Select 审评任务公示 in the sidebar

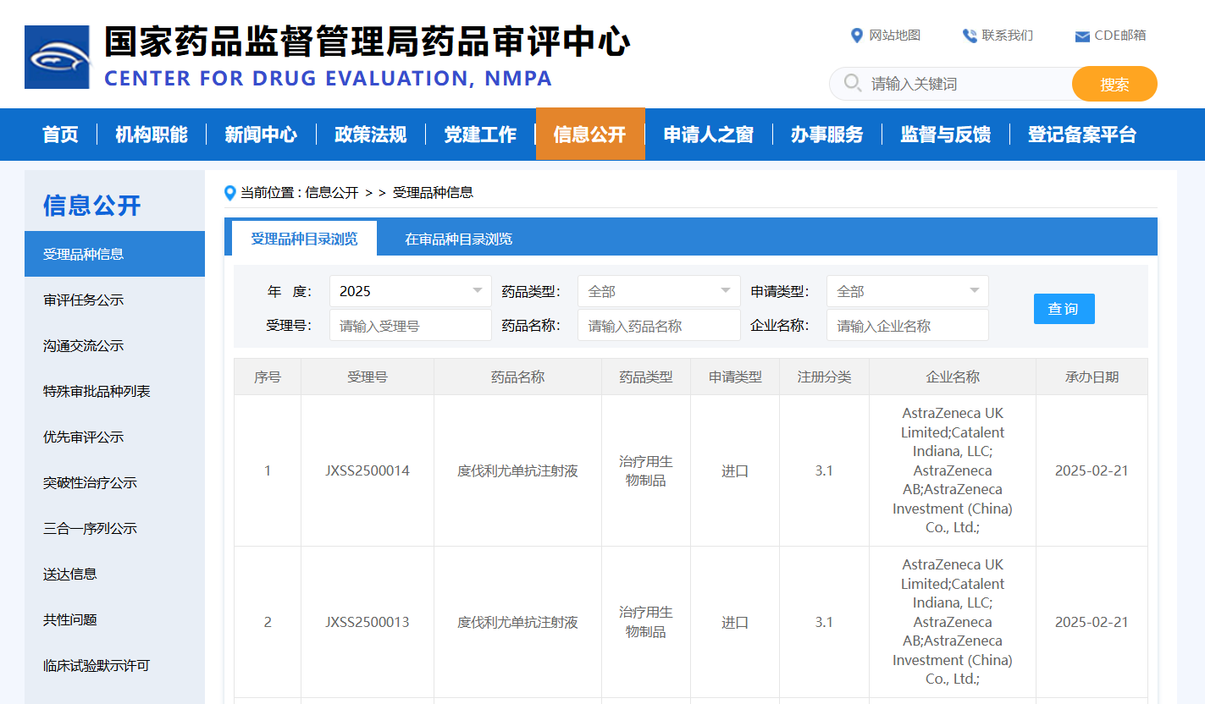tap(114, 300)
